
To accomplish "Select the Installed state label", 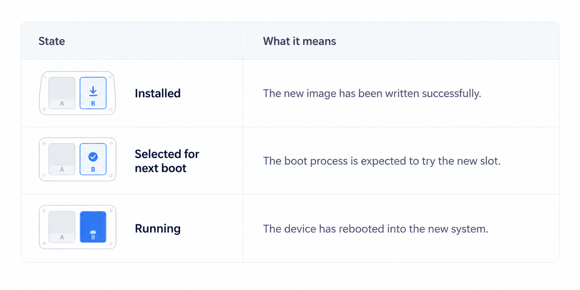I will click(x=158, y=94).
